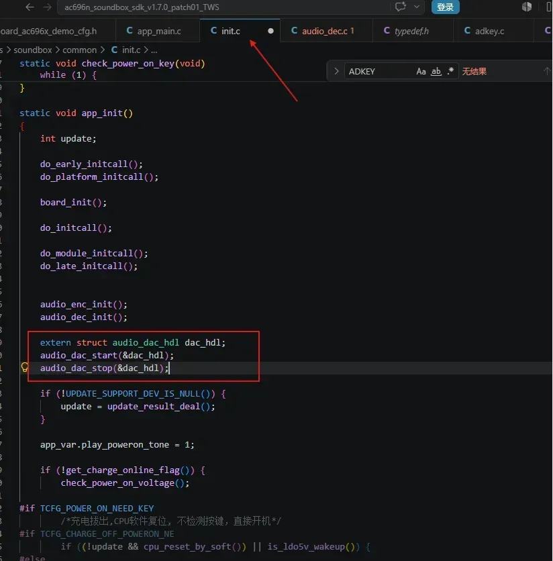Click the soundbox breadcrumb segment
Viewport: 553px width, 561px height.
33,50
